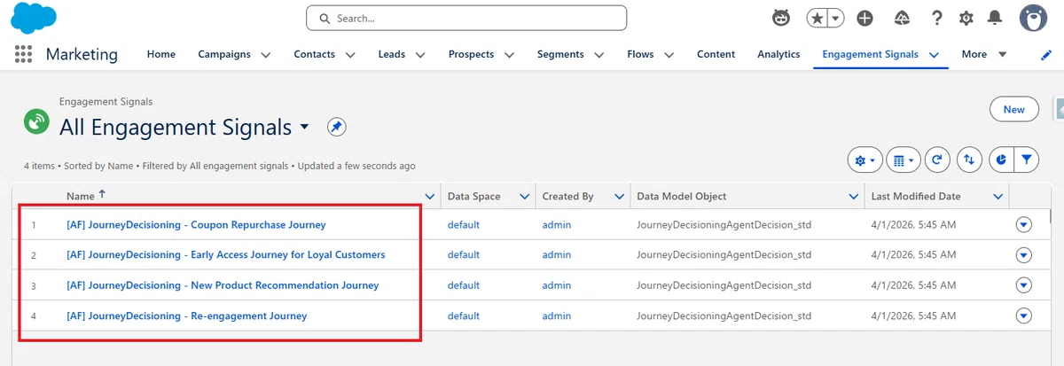
Task: Show row actions for New Product Recommendation Journey
Action: [1024, 285]
